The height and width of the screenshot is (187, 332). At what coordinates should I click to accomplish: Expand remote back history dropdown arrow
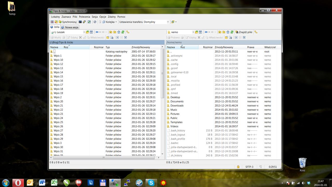pyautogui.click(x=209, y=32)
